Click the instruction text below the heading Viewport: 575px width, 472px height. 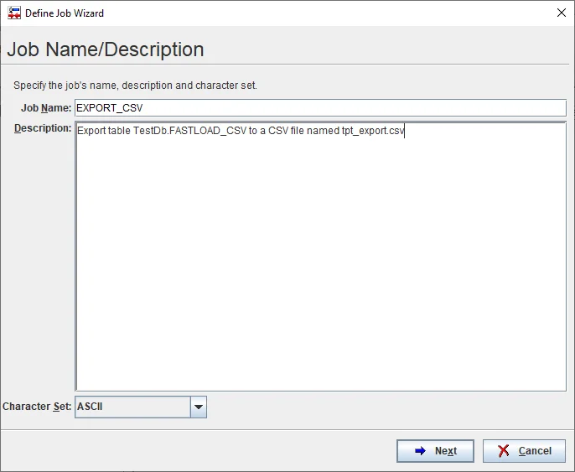(135, 86)
